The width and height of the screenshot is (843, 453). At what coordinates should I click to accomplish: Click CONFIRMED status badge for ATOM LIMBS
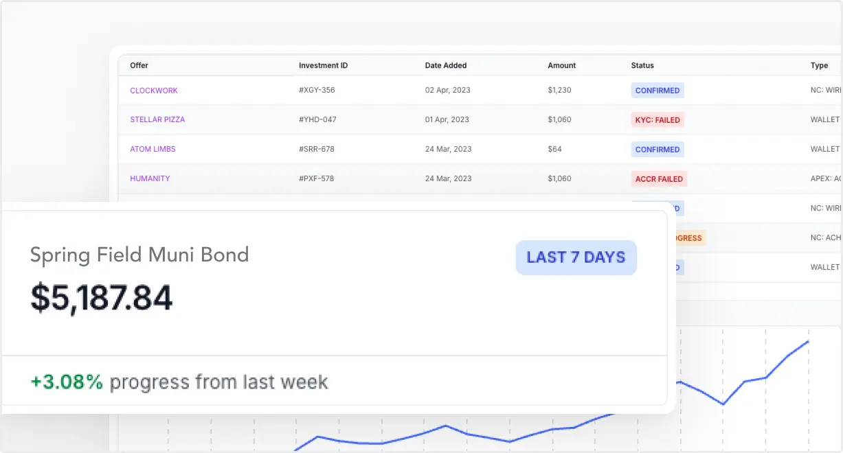pyautogui.click(x=657, y=150)
